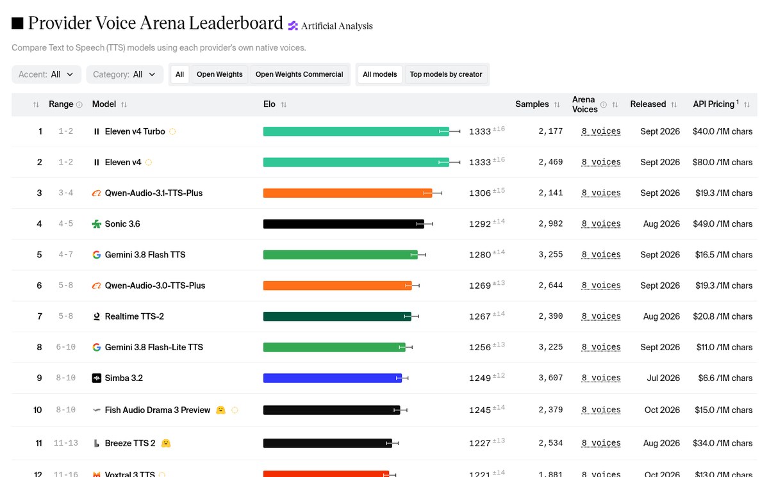Click the Fish Audio Drama 3 Preview name
The width and height of the screenshot is (769, 477).
158,410
